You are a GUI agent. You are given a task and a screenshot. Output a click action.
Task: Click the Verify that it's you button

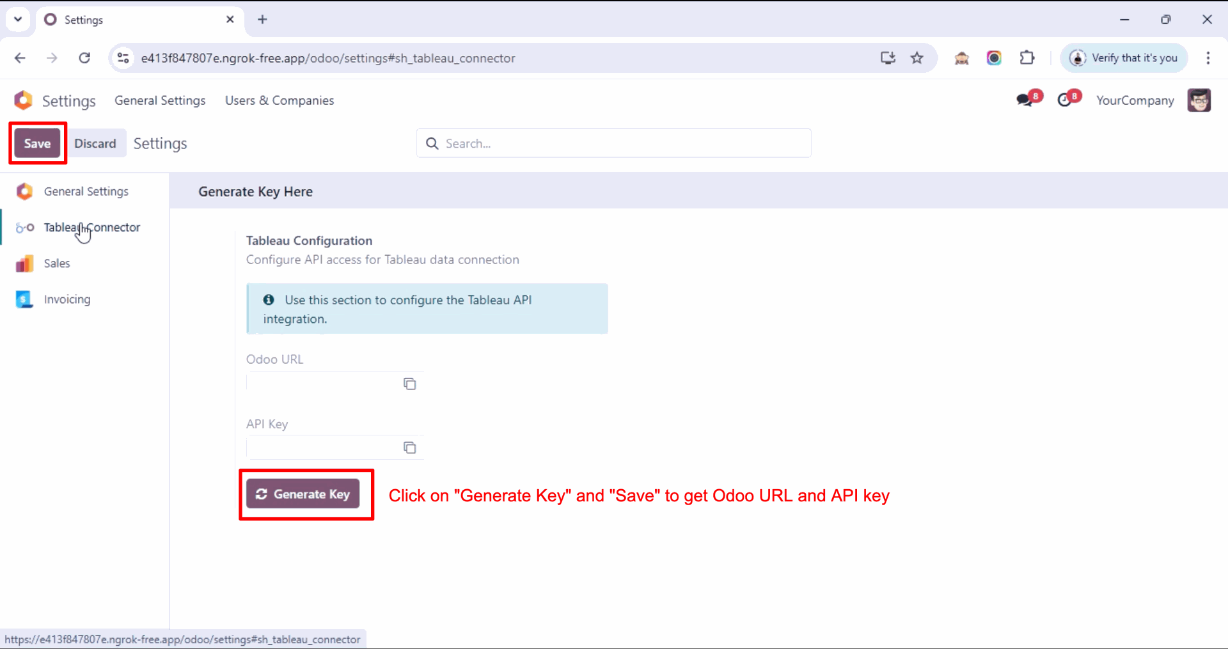tap(1124, 58)
